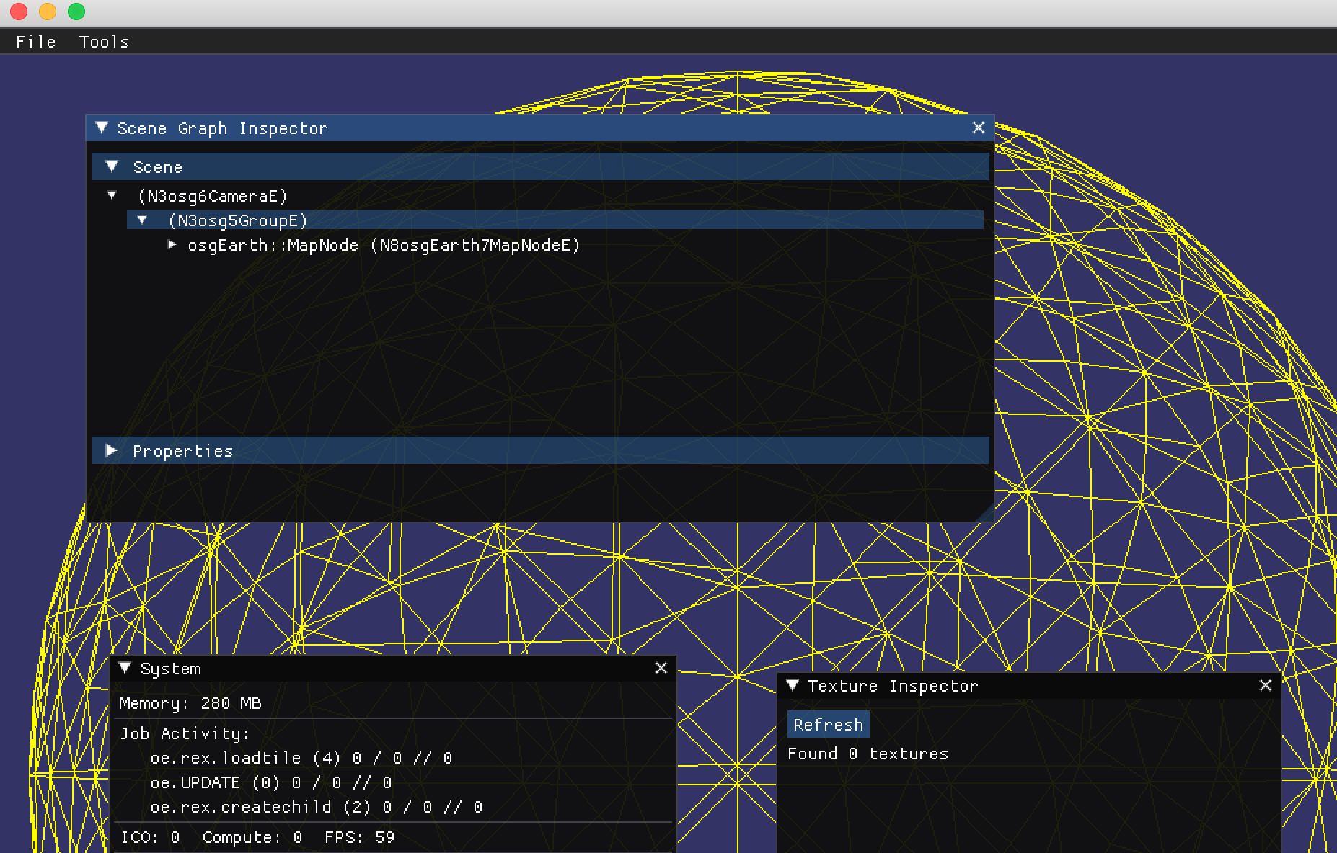The image size is (1337, 853).
Task: Click the System window title text
Action: coord(171,669)
